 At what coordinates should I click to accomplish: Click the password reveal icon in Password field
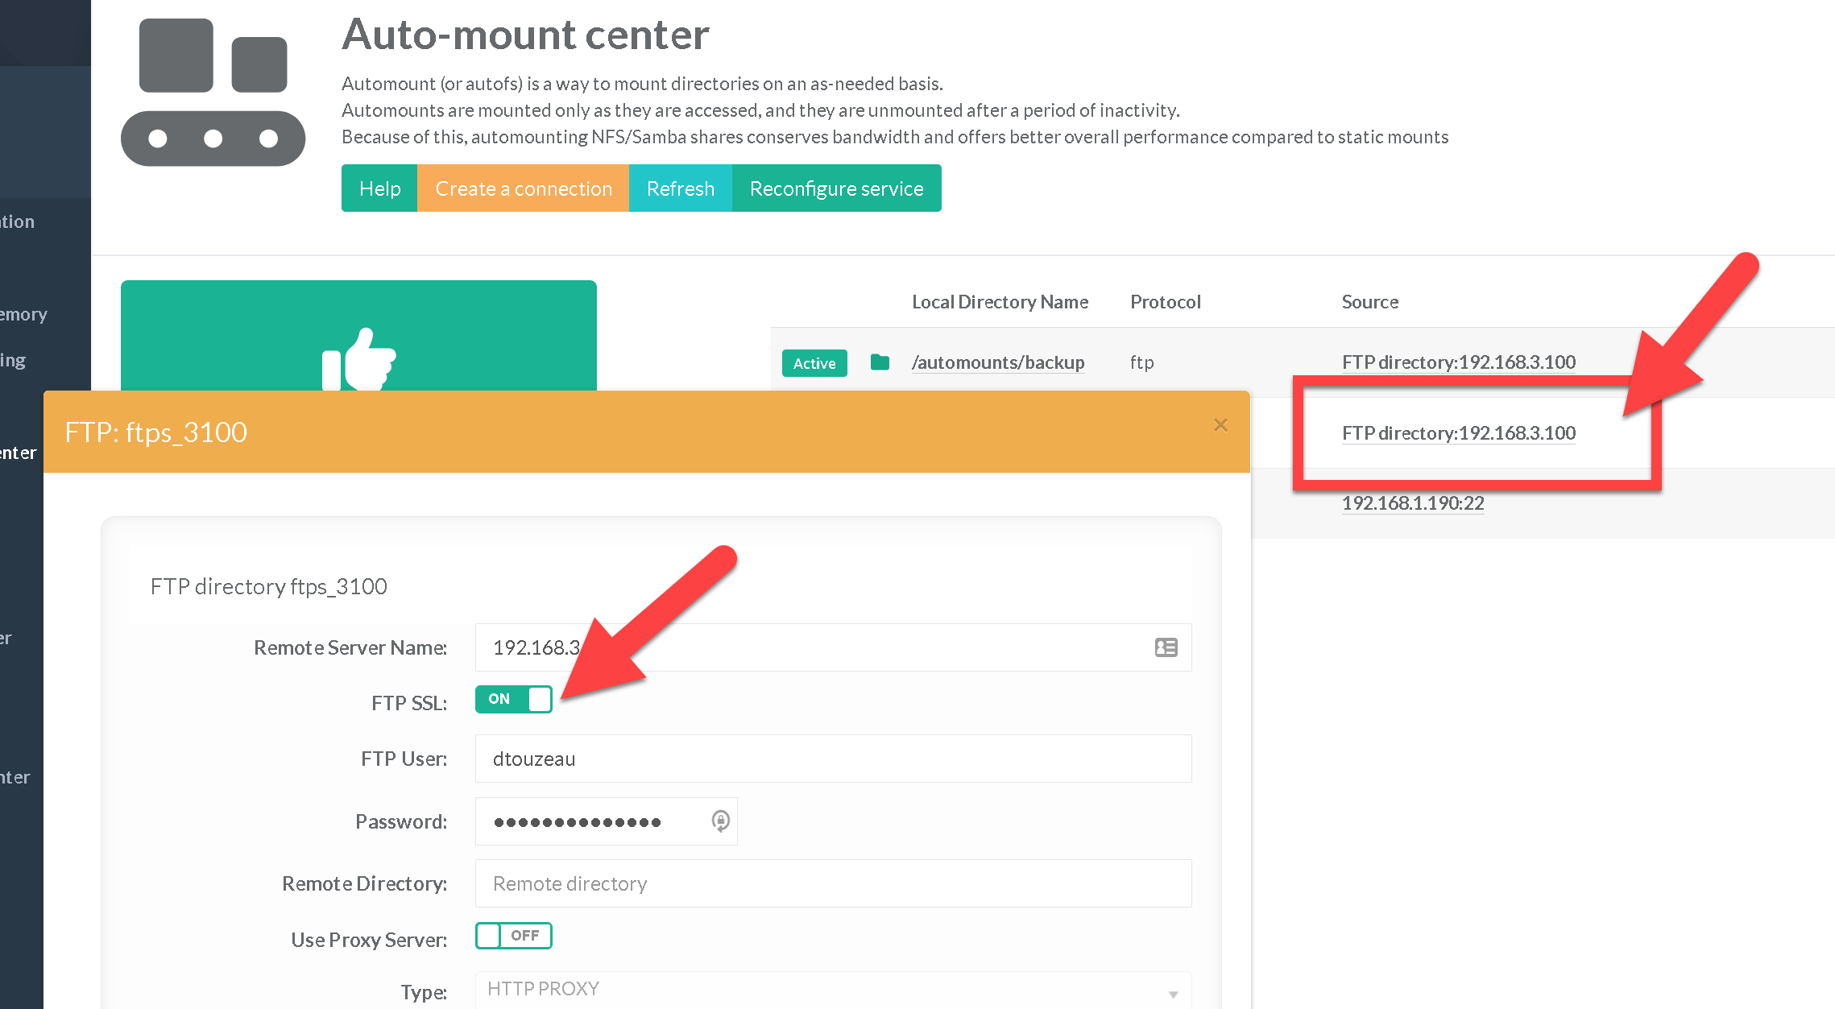(x=720, y=821)
